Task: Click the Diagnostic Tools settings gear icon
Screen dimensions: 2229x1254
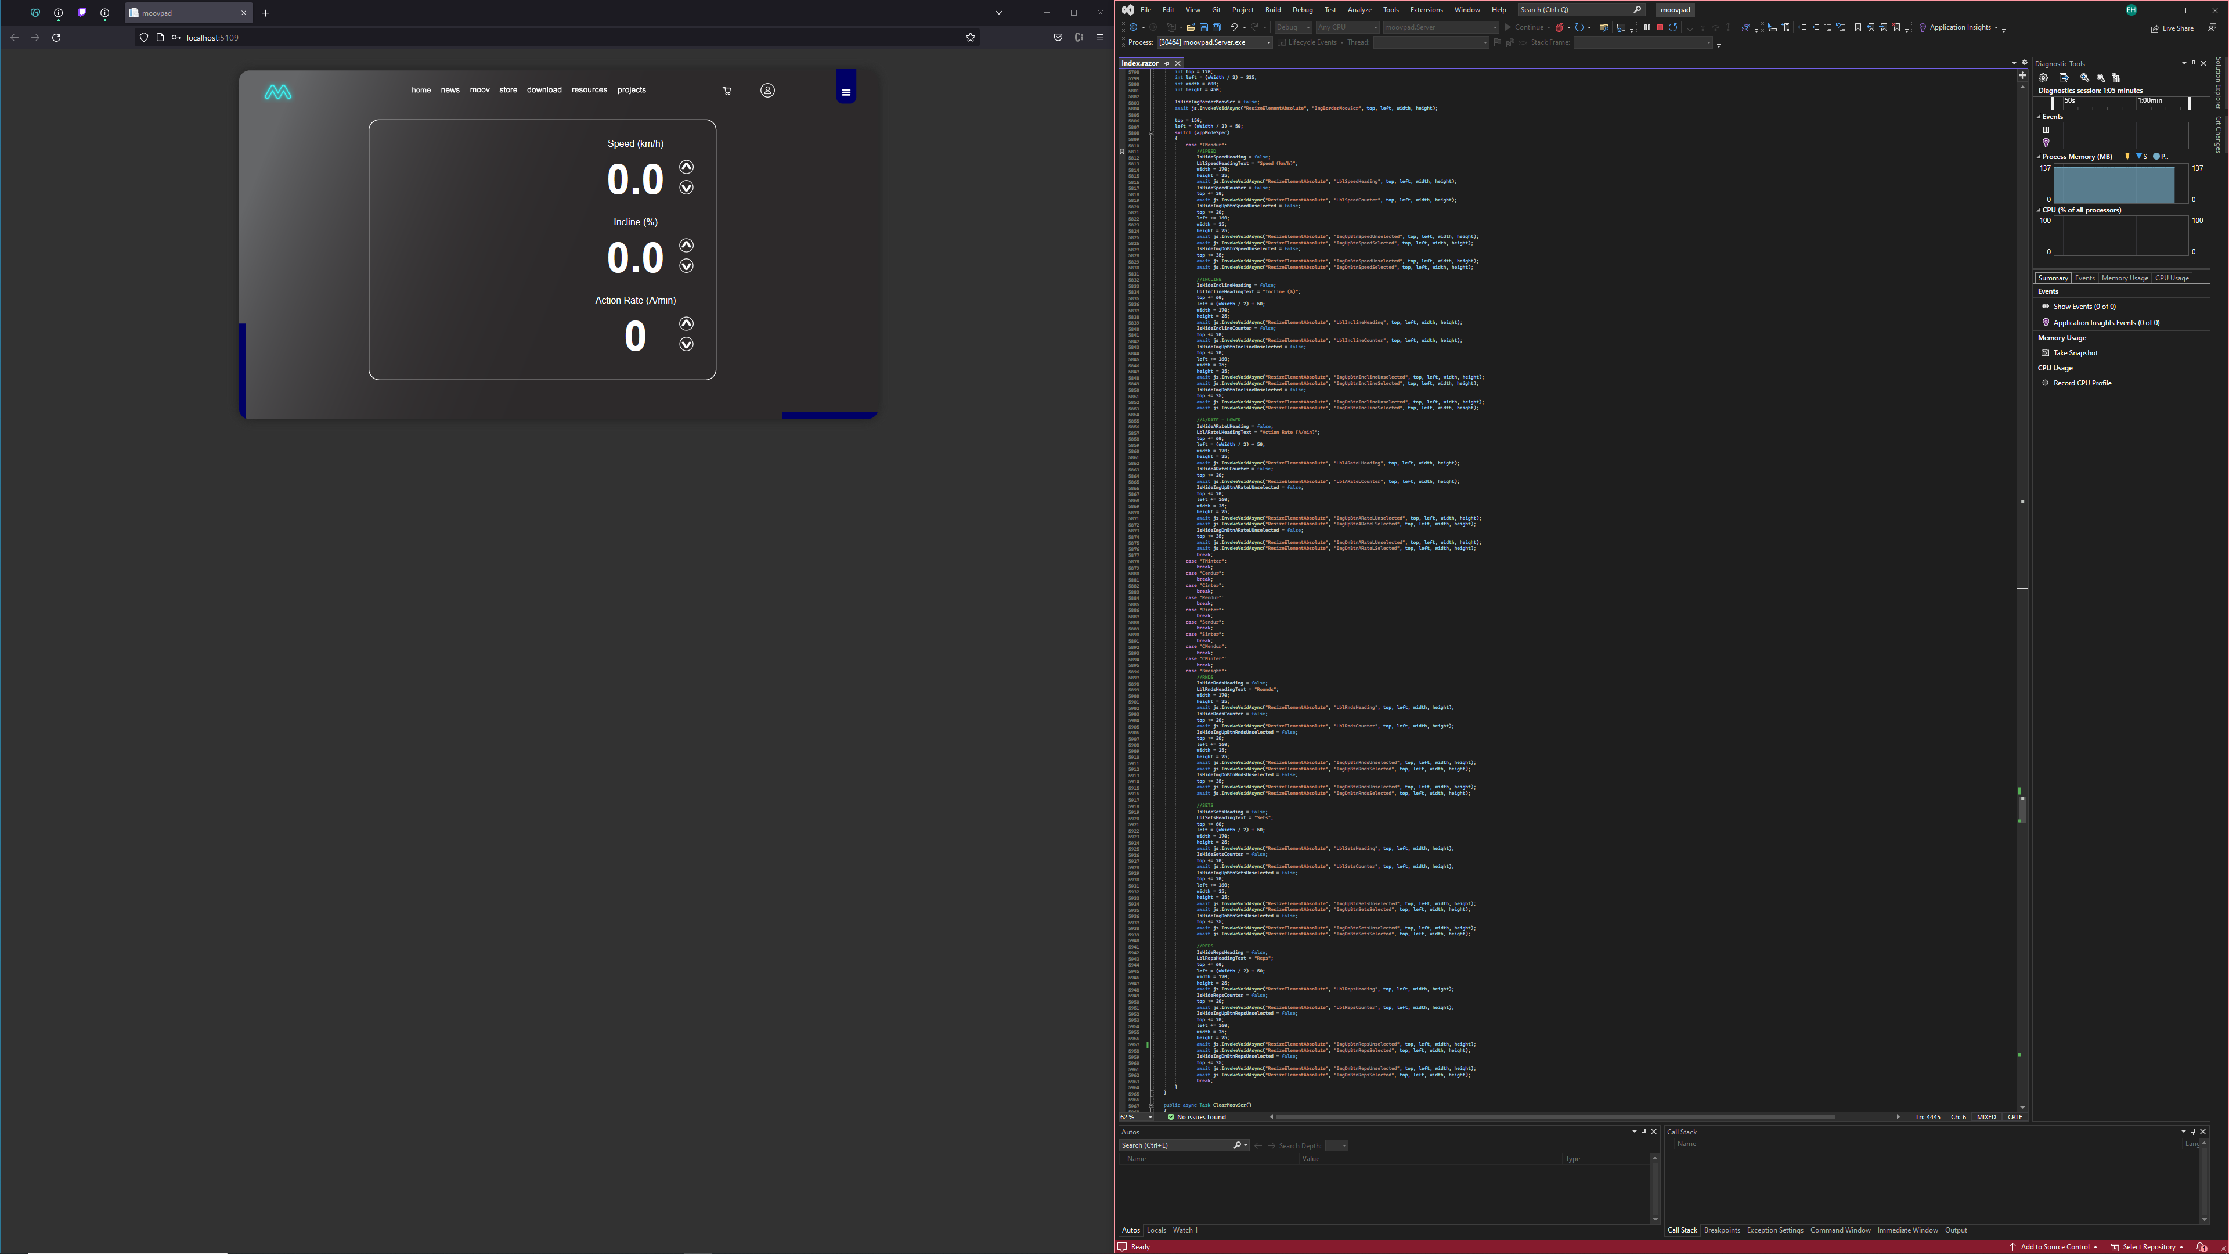Action: coord(2044,78)
